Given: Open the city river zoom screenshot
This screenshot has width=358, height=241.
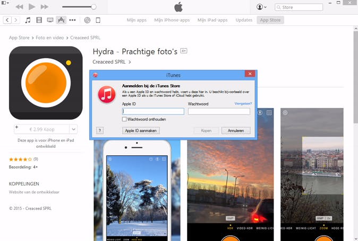Looking at the screenshot, I should (x=312, y=174).
